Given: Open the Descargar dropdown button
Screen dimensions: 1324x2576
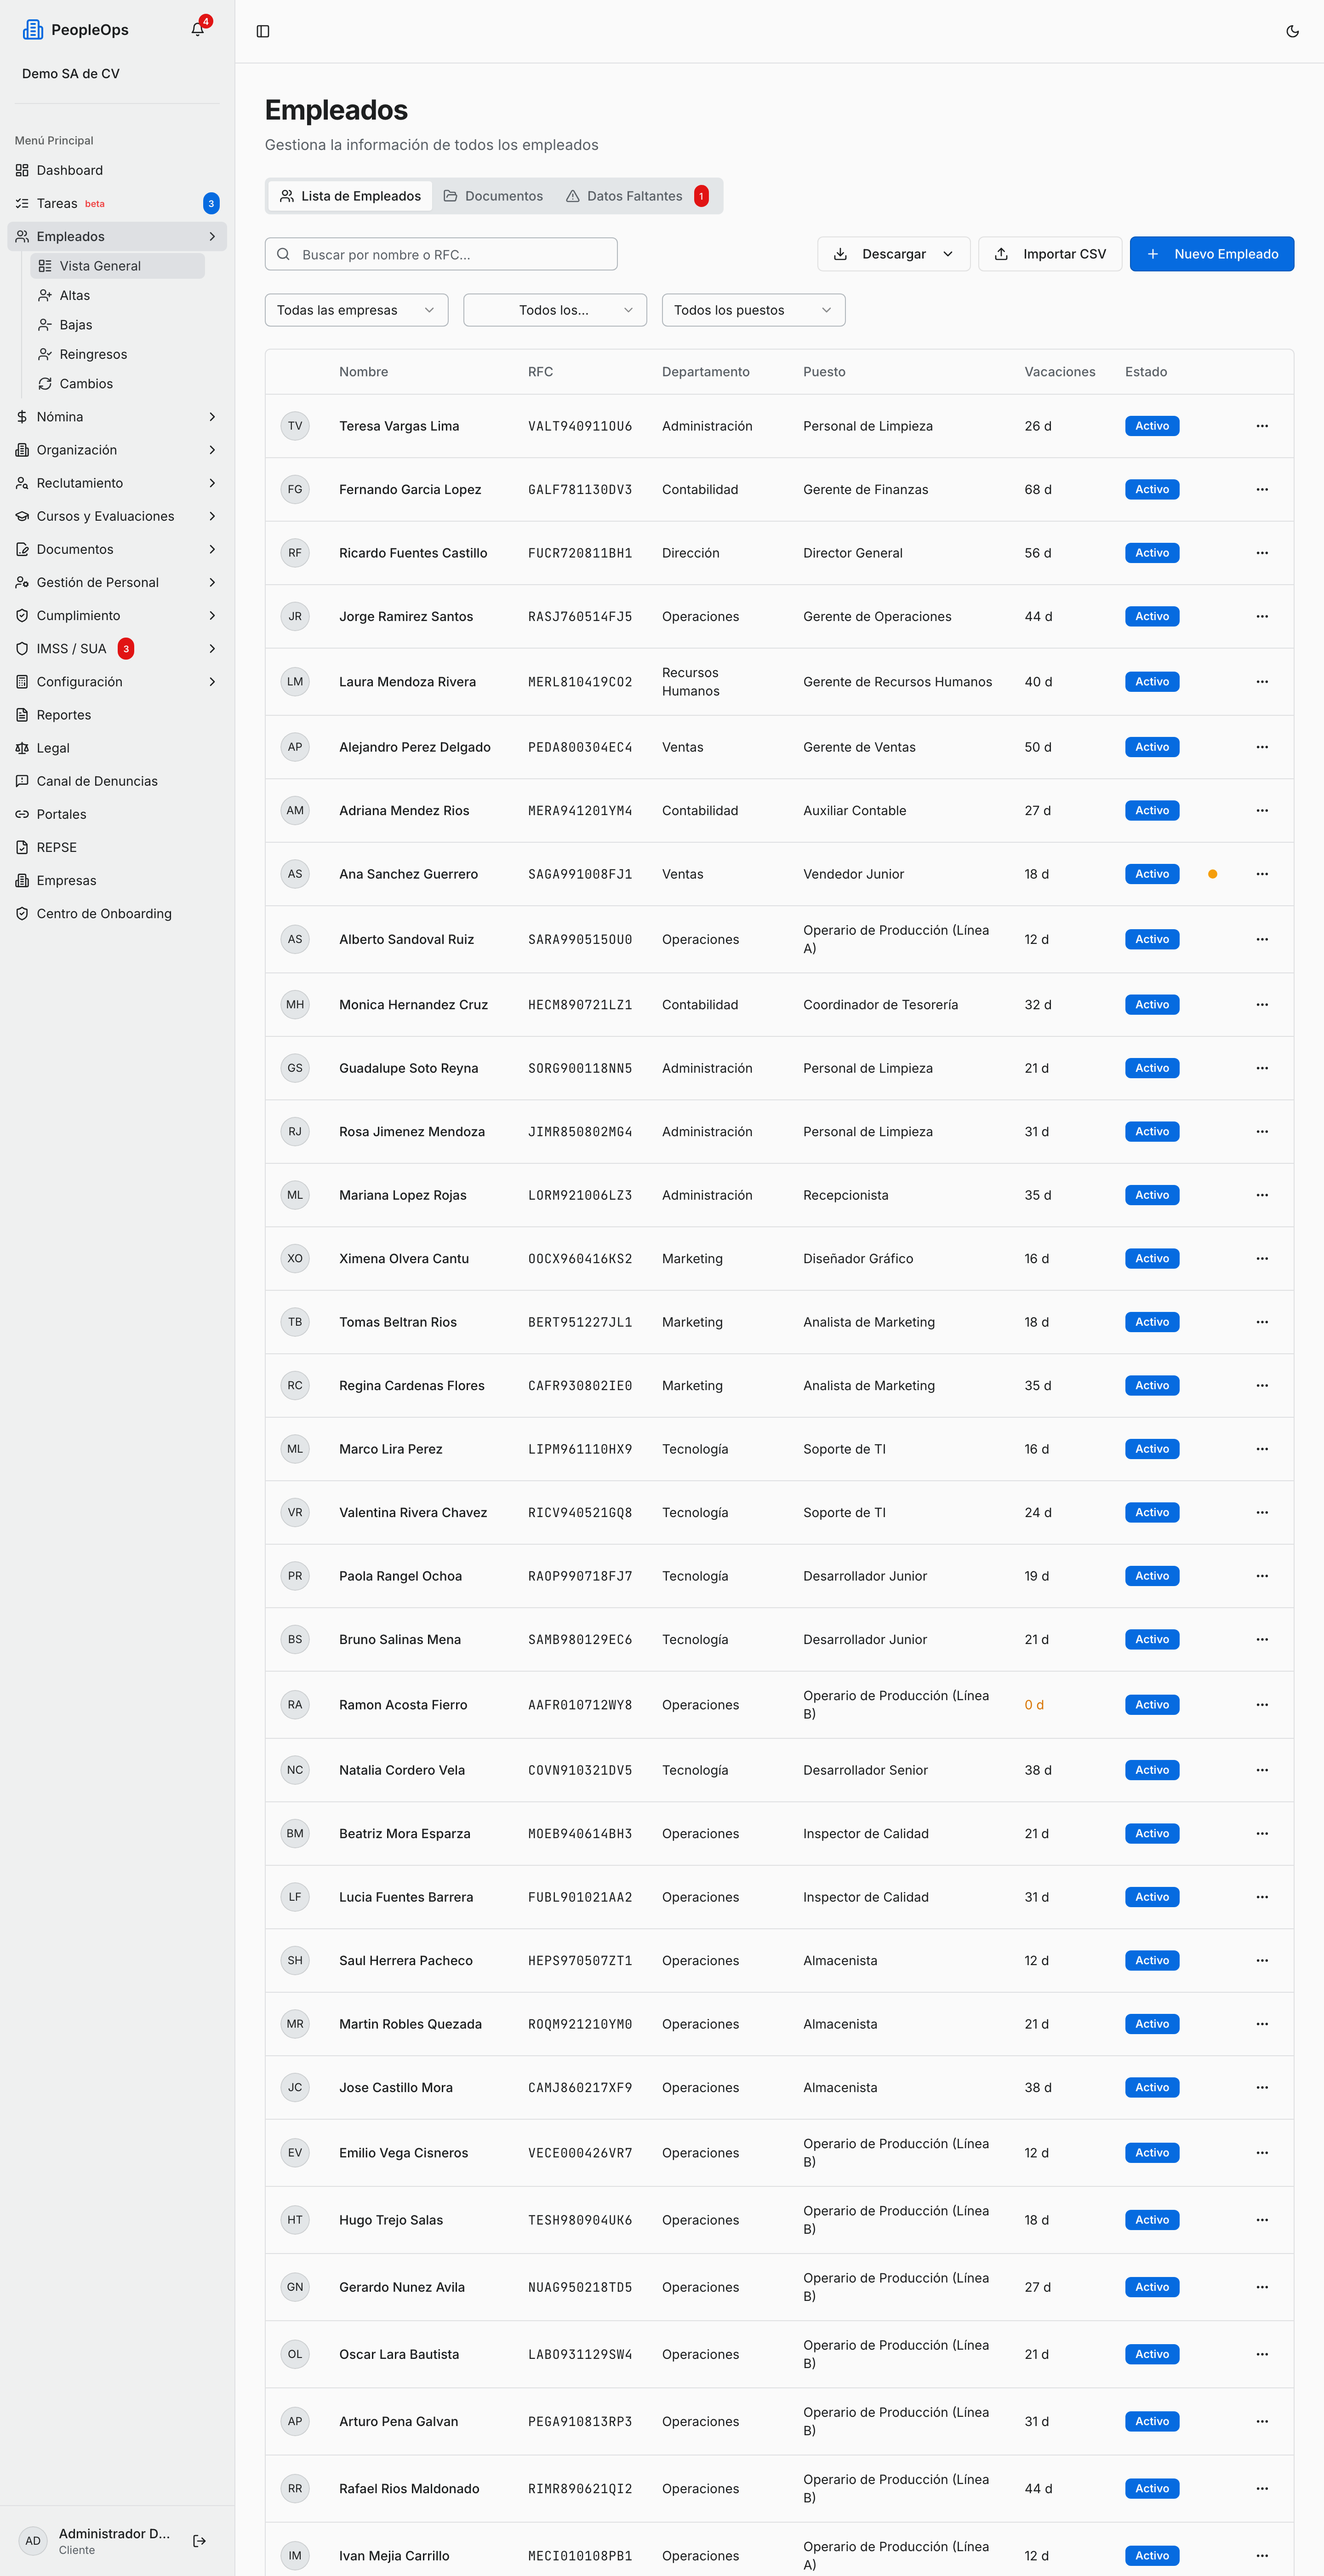Looking at the screenshot, I should pyautogui.click(x=893, y=254).
